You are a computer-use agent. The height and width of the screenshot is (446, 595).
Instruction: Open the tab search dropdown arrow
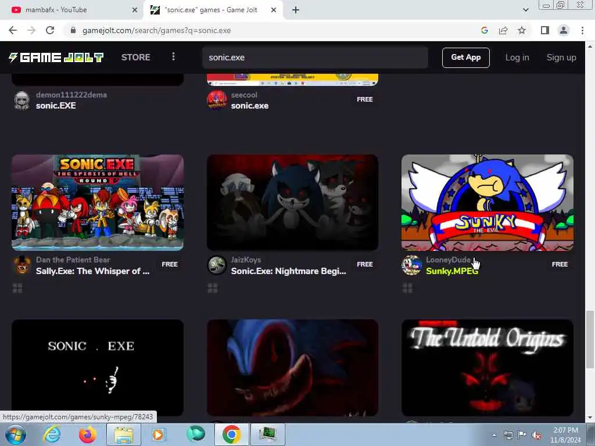pyautogui.click(x=525, y=10)
